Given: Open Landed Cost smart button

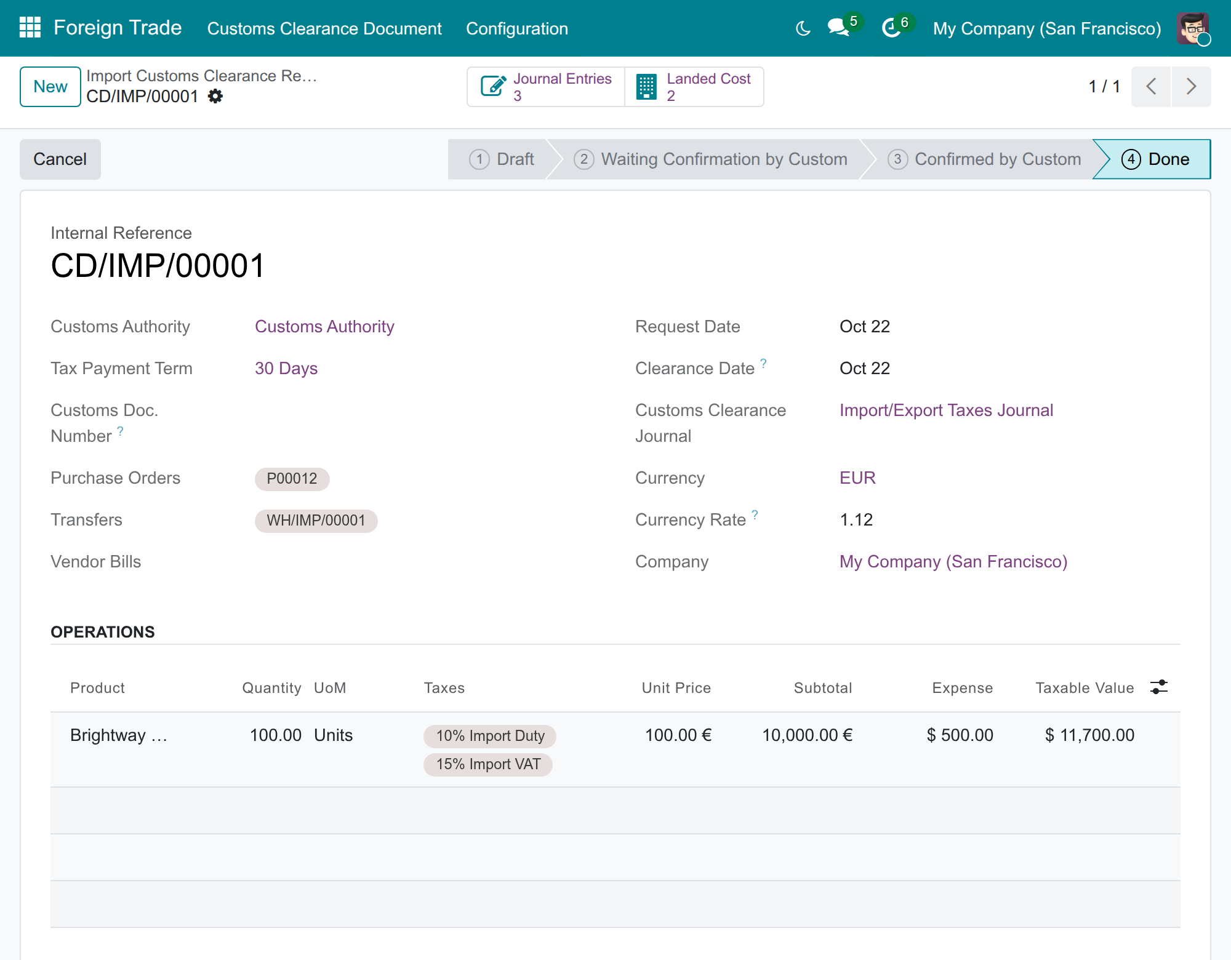Looking at the screenshot, I should (x=694, y=87).
